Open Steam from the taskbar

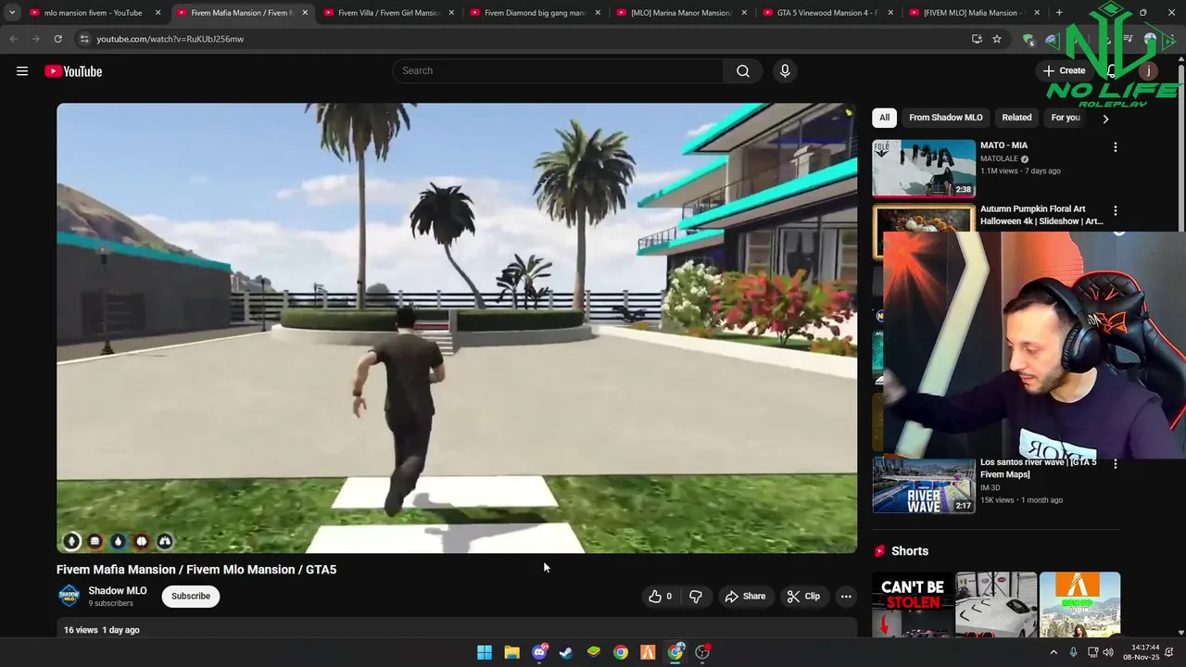[566, 652]
